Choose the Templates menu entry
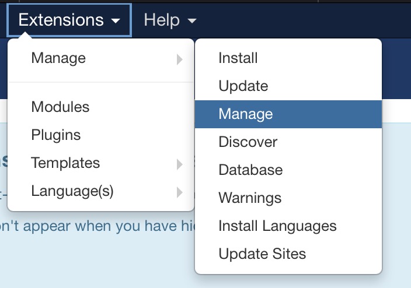Viewport: 411px width, 288px height. [65, 163]
